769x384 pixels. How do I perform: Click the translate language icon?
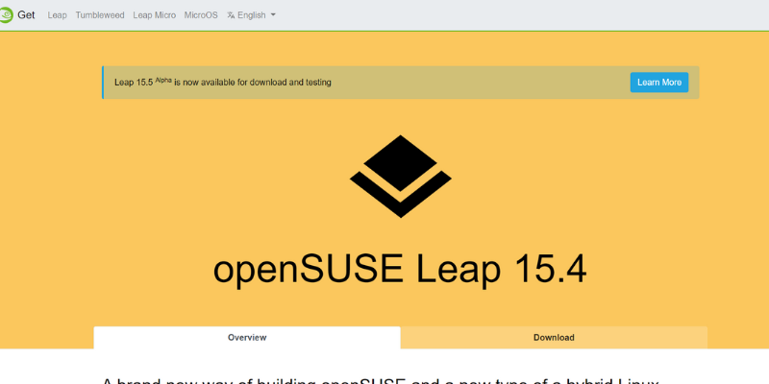(231, 15)
